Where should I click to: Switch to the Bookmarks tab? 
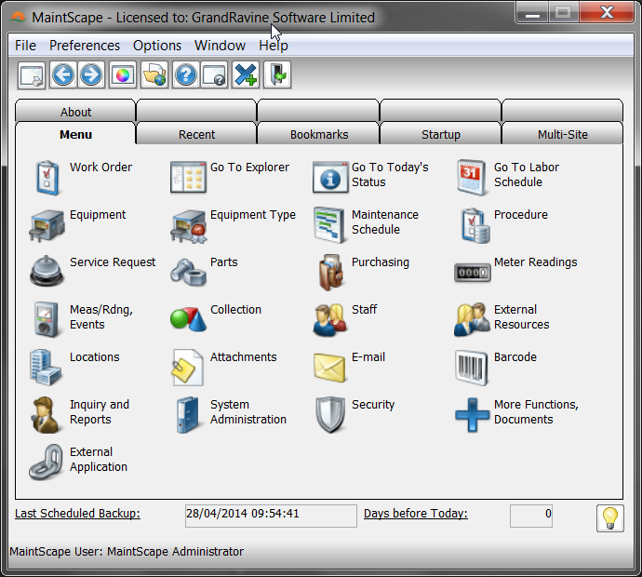(x=319, y=134)
